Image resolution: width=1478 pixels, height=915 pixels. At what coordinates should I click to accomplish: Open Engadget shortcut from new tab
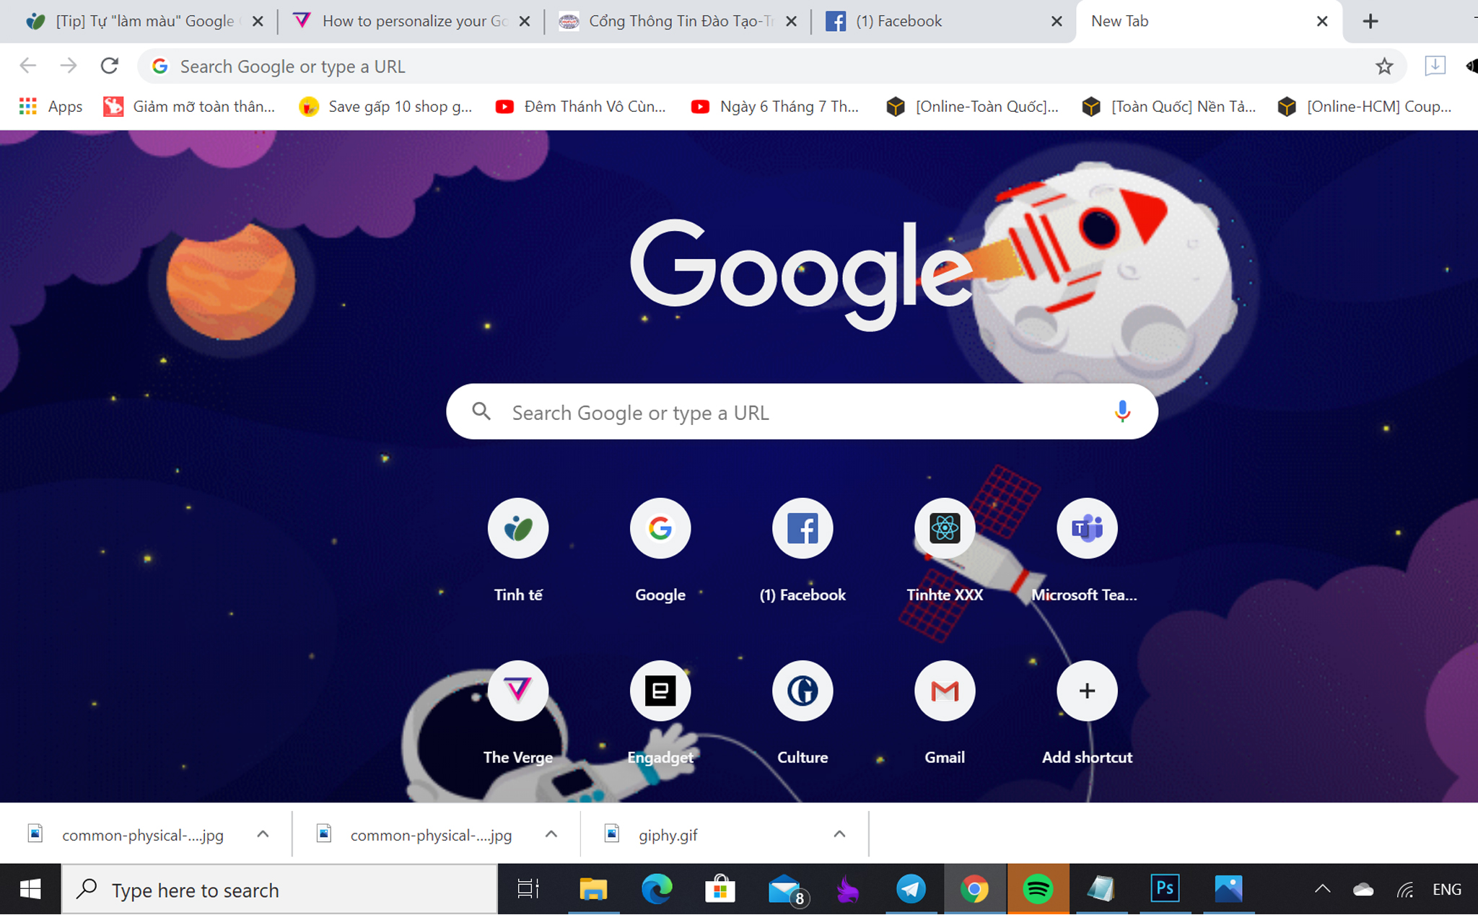660,691
